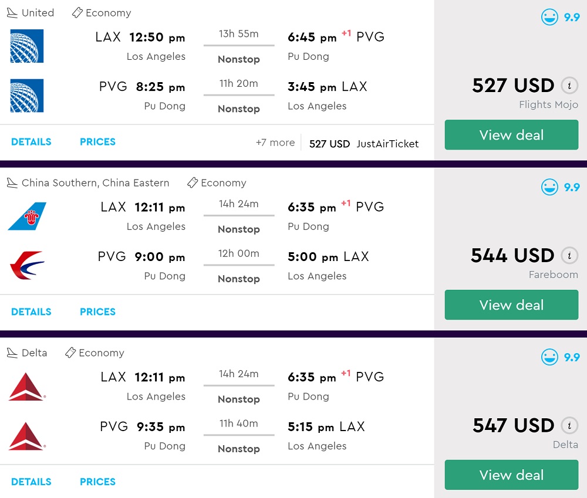Click the United airline logo for outbound flight

(27, 46)
